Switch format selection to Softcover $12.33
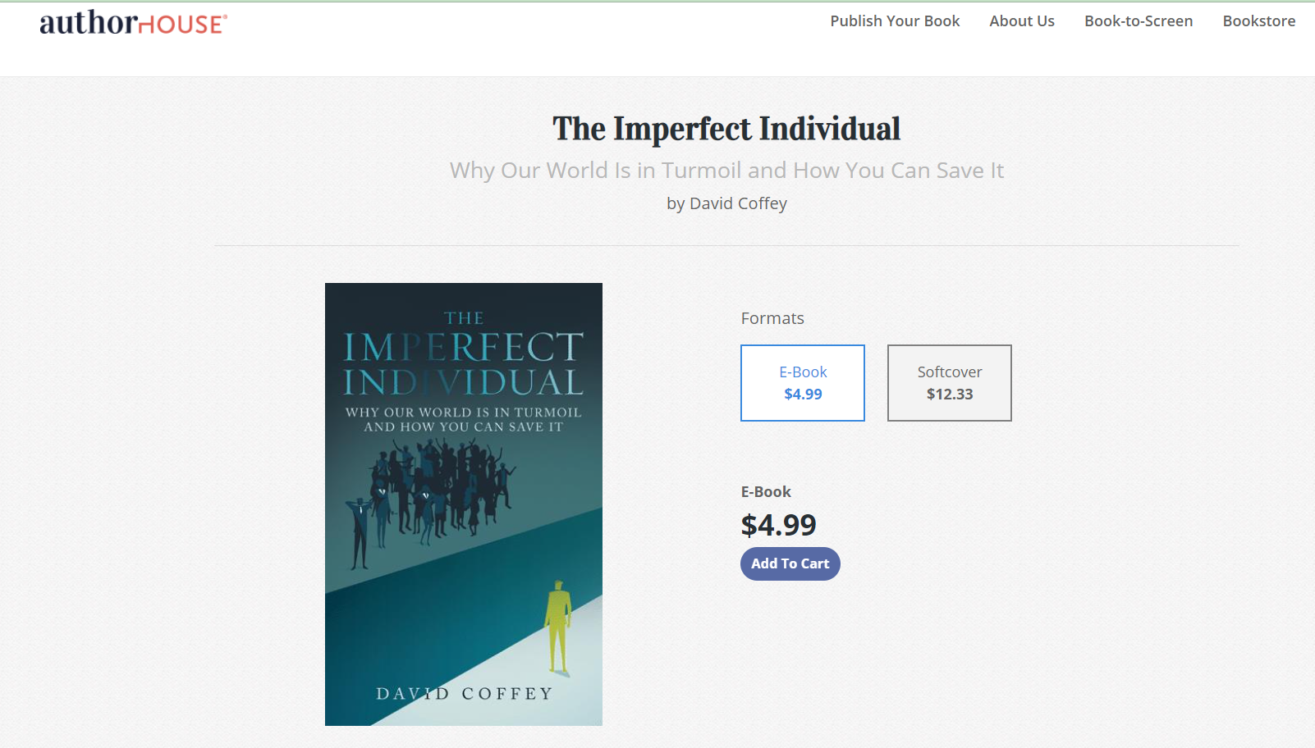Viewport: 1315px width, 748px height. click(x=948, y=382)
